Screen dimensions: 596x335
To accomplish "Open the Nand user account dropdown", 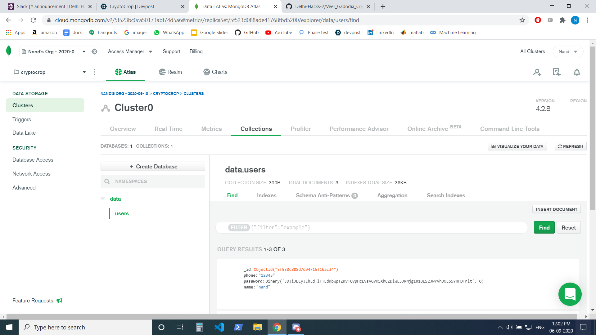I will coord(568,51).
